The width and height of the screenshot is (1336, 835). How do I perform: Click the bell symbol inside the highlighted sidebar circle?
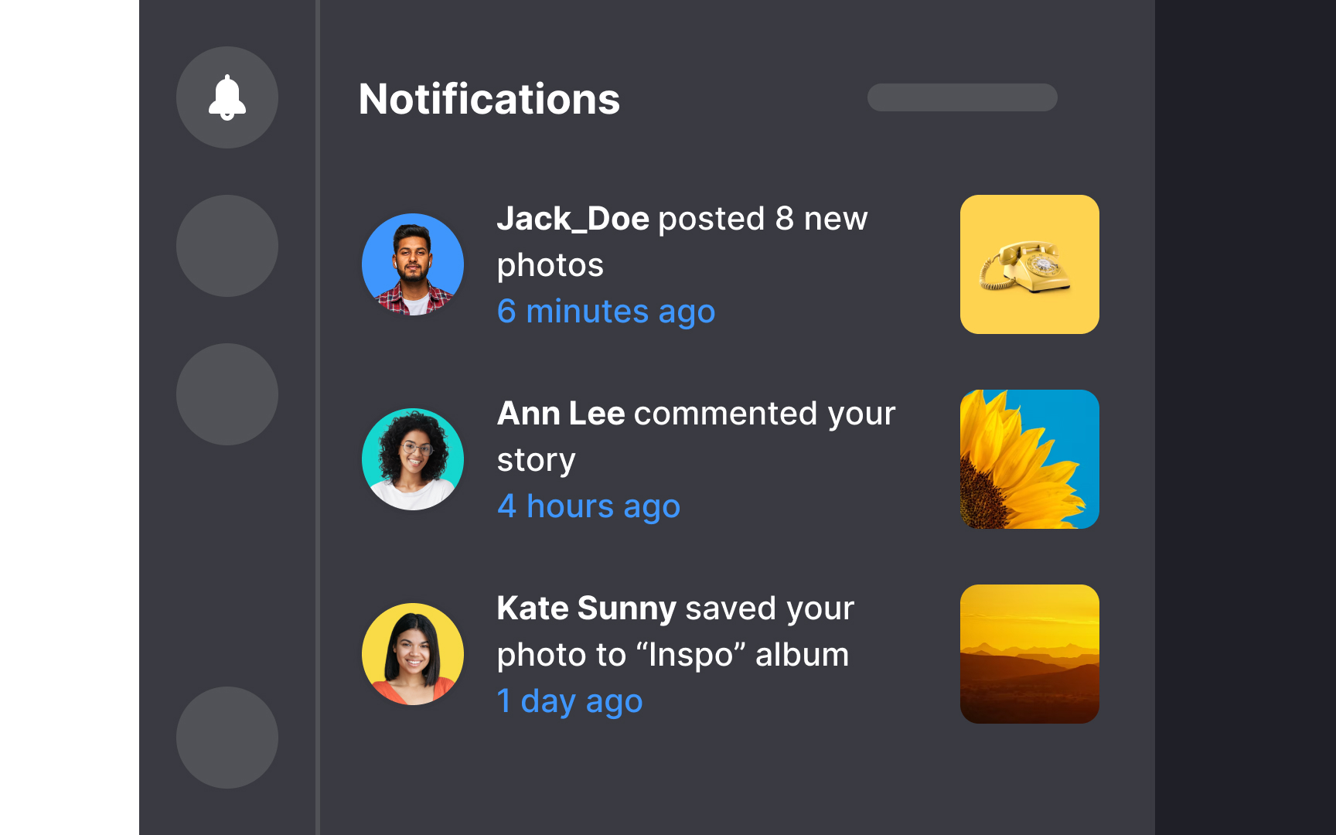tap(227, 97)
